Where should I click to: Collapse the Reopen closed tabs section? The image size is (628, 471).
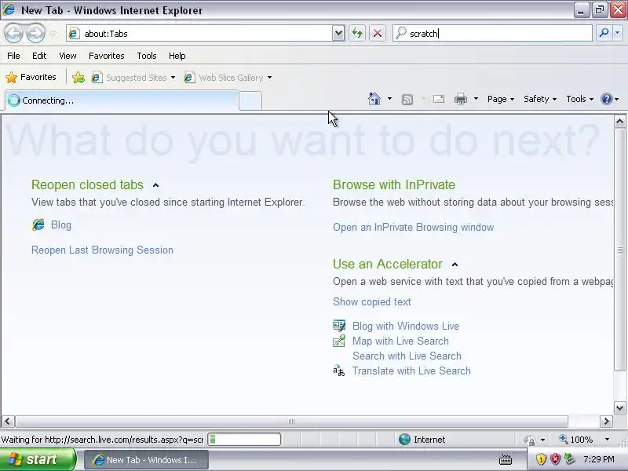[155, 185]
